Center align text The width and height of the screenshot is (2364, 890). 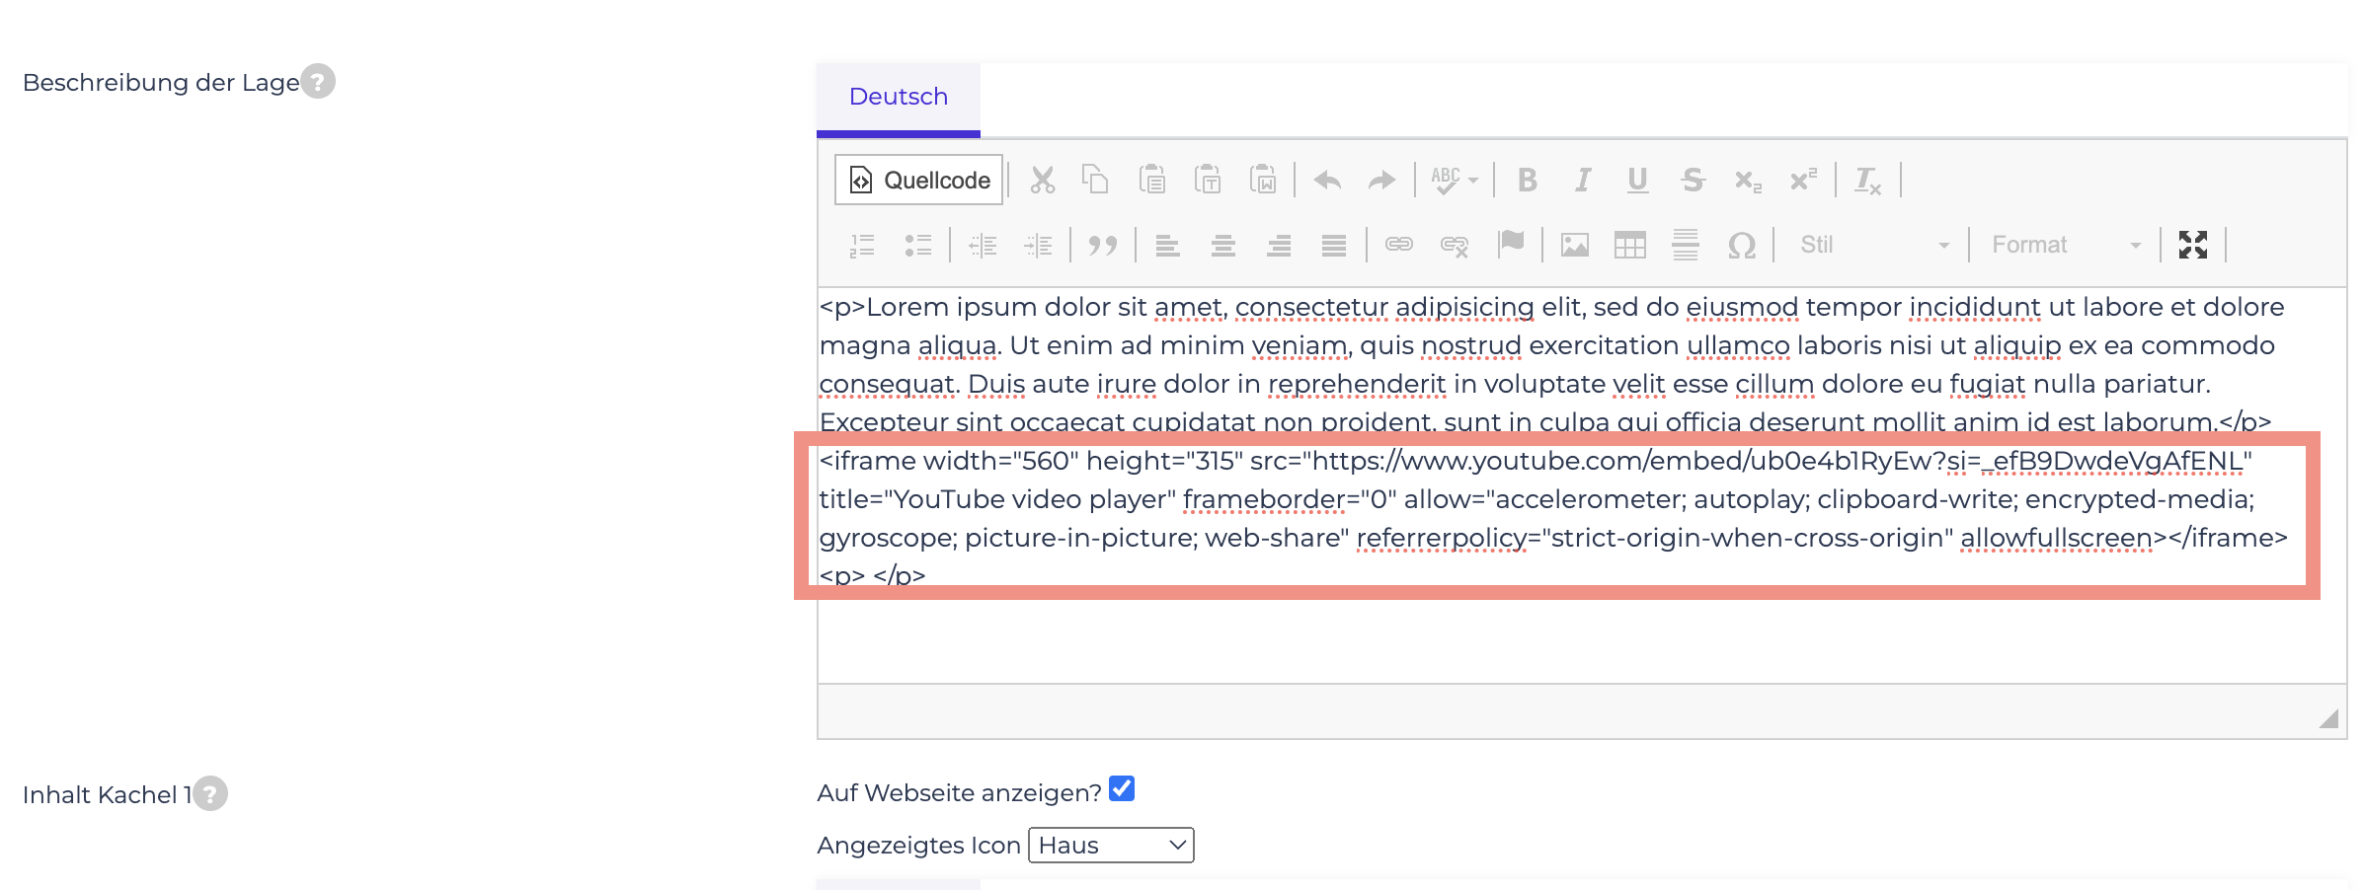(1222, 245)
